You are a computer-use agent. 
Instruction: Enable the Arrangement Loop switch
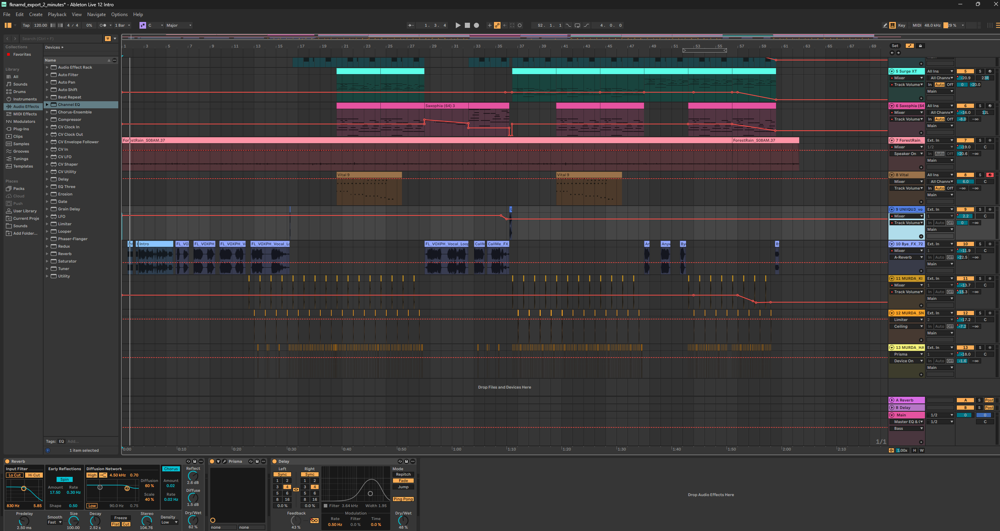coord(577,25)
